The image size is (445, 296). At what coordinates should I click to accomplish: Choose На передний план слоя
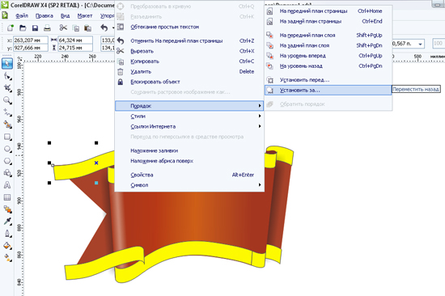point(328,36)
